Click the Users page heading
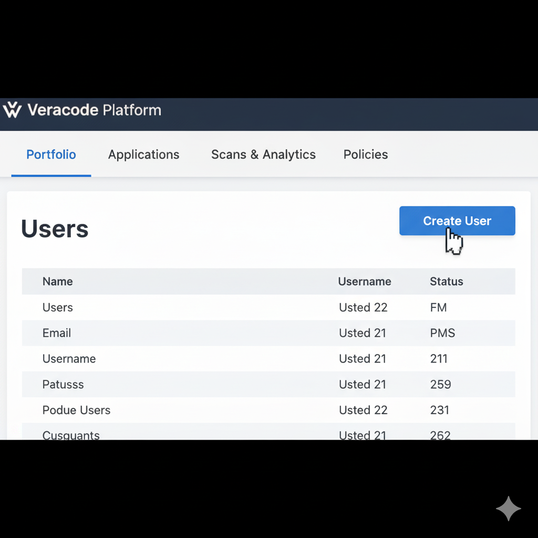This screenshot has height=538, width=538. point(55,229)
